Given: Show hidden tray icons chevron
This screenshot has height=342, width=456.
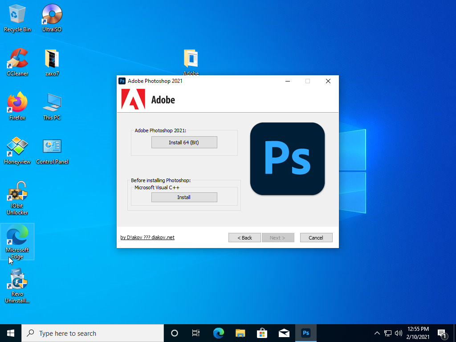Looking at the screenshot, I should pos(377,333).
